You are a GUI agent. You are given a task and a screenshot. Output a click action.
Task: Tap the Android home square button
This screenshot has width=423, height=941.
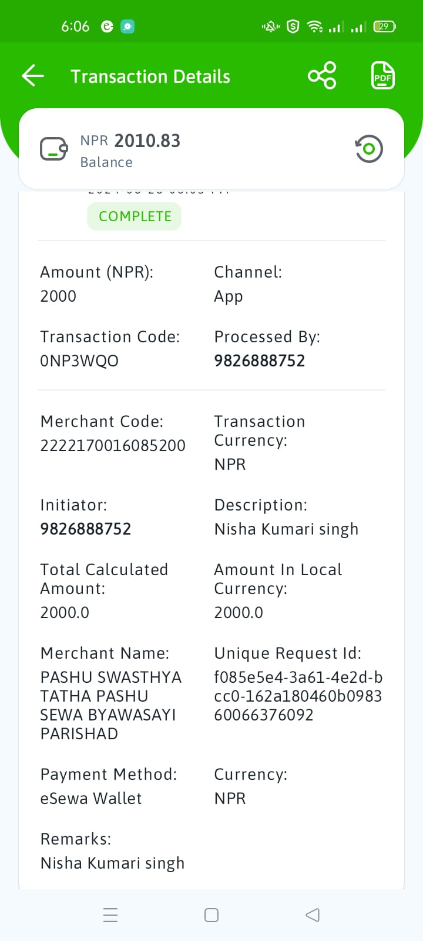pos(211,915)
